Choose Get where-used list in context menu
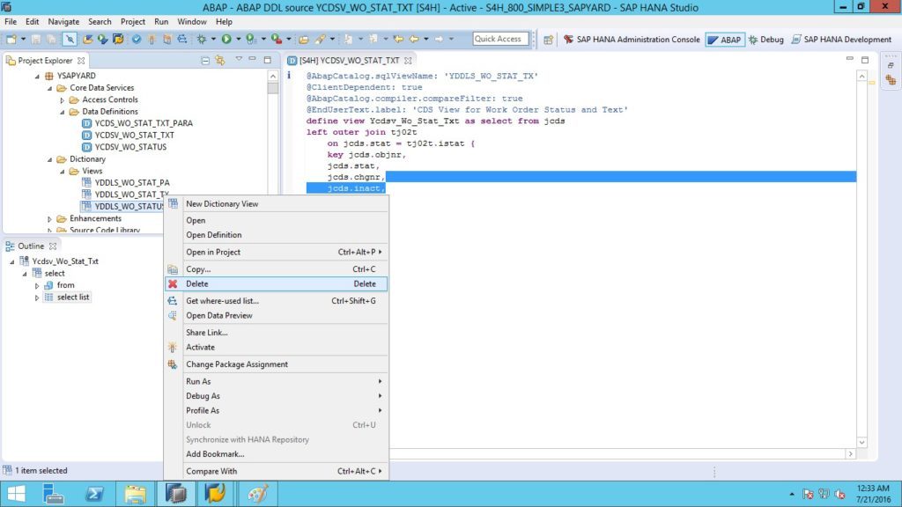This screenshot has height=507, width=902. (276, 301)
